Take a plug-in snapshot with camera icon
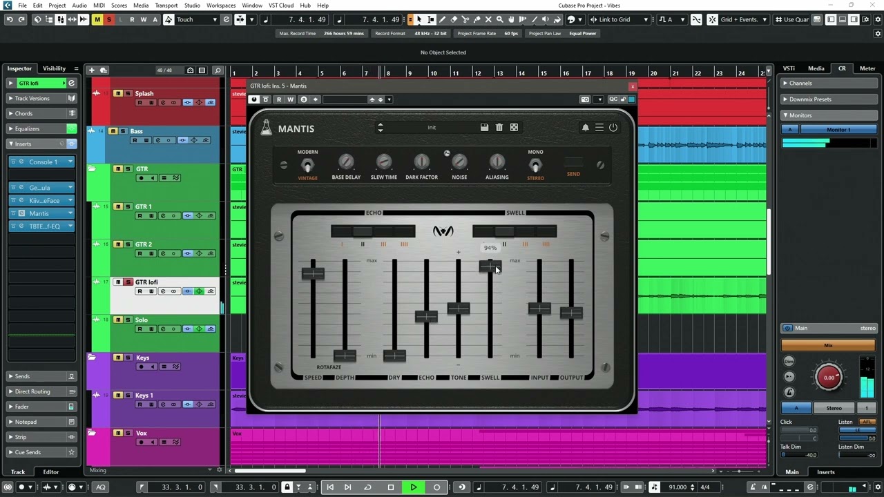The height and width of the screenshot is (497, 884). coord(585,99)
